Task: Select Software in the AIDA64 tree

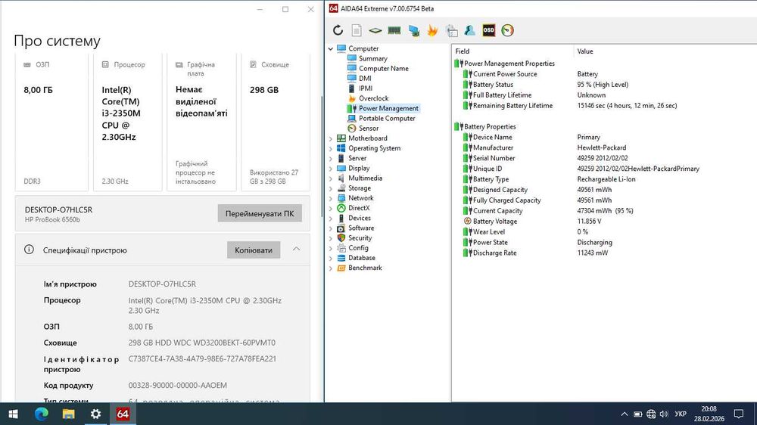Action: tap(361, 228)
